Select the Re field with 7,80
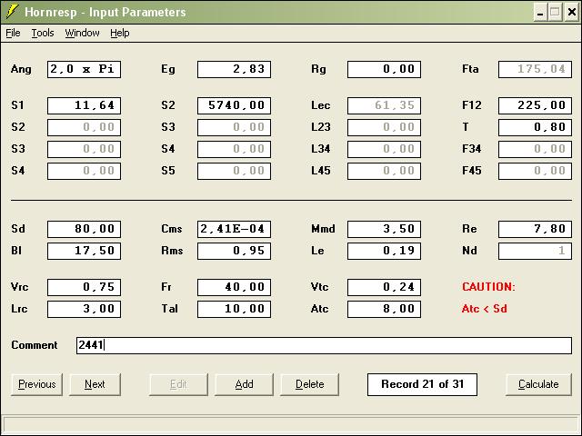Image resolution: width=582 pixels, height=436 pixels. point(535,229)
